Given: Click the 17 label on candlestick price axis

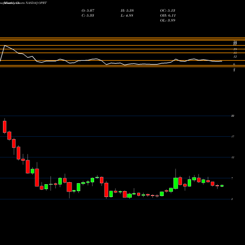Looking at the screenshot, I should point(233,137).
